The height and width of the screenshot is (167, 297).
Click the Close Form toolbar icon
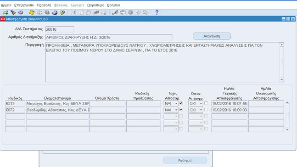62,12
